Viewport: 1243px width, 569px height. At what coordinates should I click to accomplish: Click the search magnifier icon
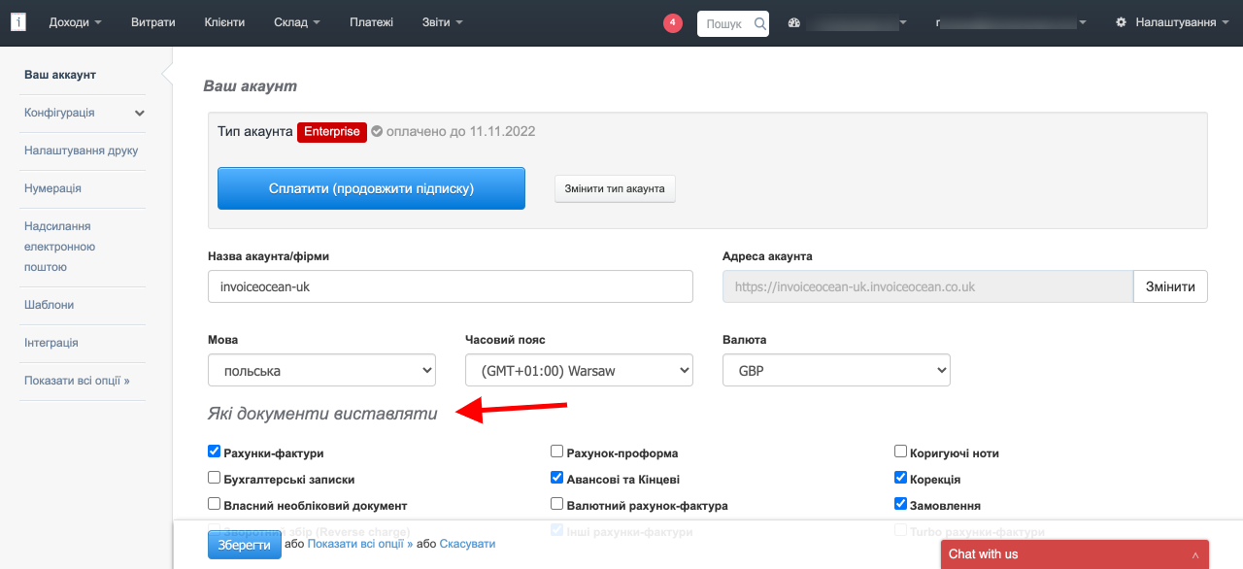(759, 23)
